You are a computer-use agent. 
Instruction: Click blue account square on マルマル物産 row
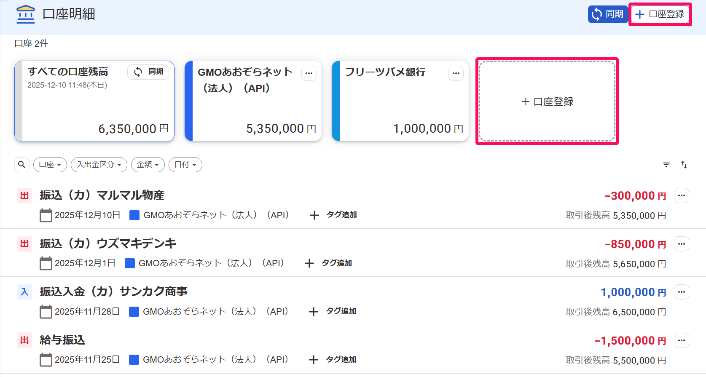[x=134, y=215]
